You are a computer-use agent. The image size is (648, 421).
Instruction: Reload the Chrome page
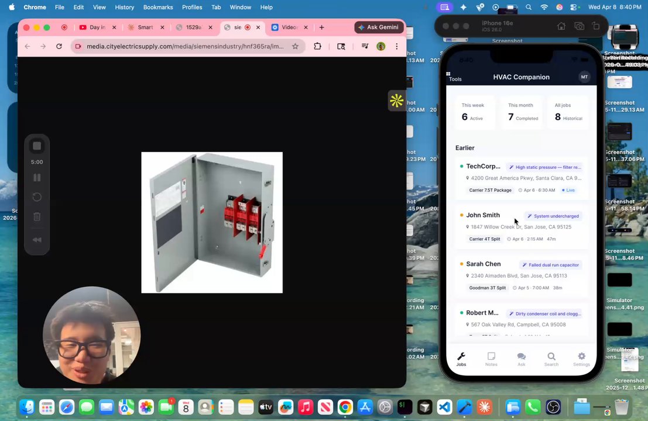59,46
